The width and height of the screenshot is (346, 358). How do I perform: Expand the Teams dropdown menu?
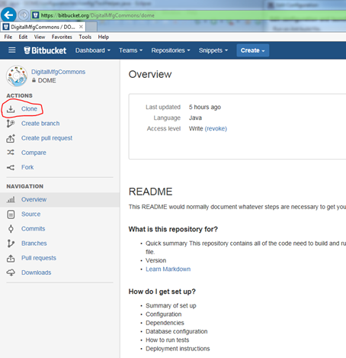[x=130, y=50]
